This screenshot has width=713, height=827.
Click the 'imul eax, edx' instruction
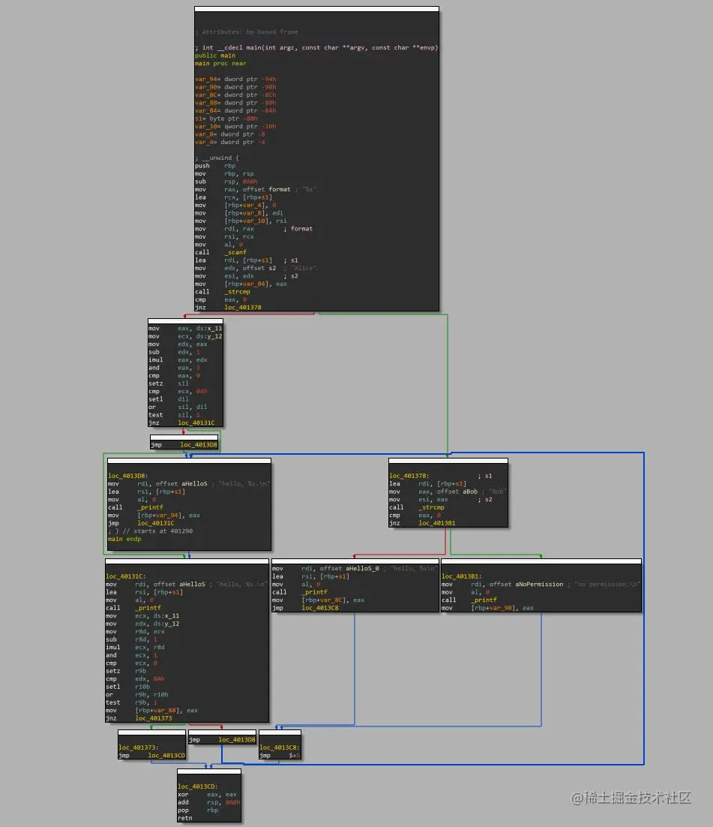[x=178, y=359]
